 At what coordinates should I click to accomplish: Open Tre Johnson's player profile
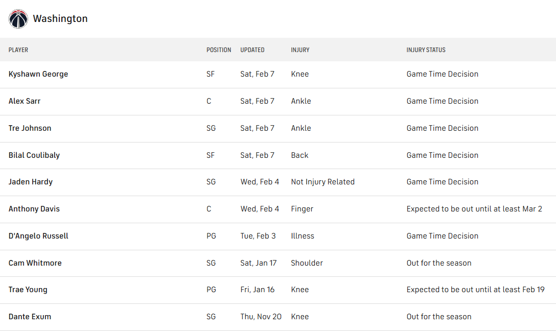[x=30, y=128]
